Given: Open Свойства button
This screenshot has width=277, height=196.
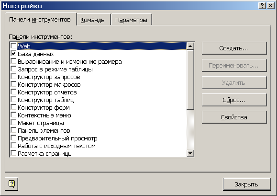Looking at the screenshot, I should pos(234,117).
